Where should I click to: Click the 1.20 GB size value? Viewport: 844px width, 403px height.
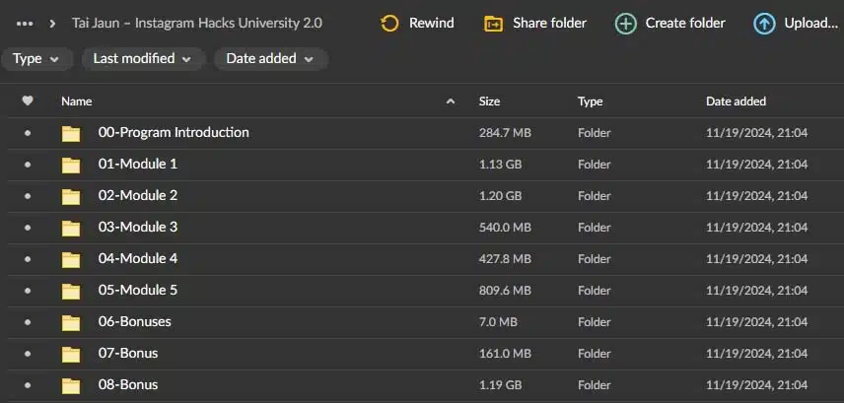pos(500,196)
